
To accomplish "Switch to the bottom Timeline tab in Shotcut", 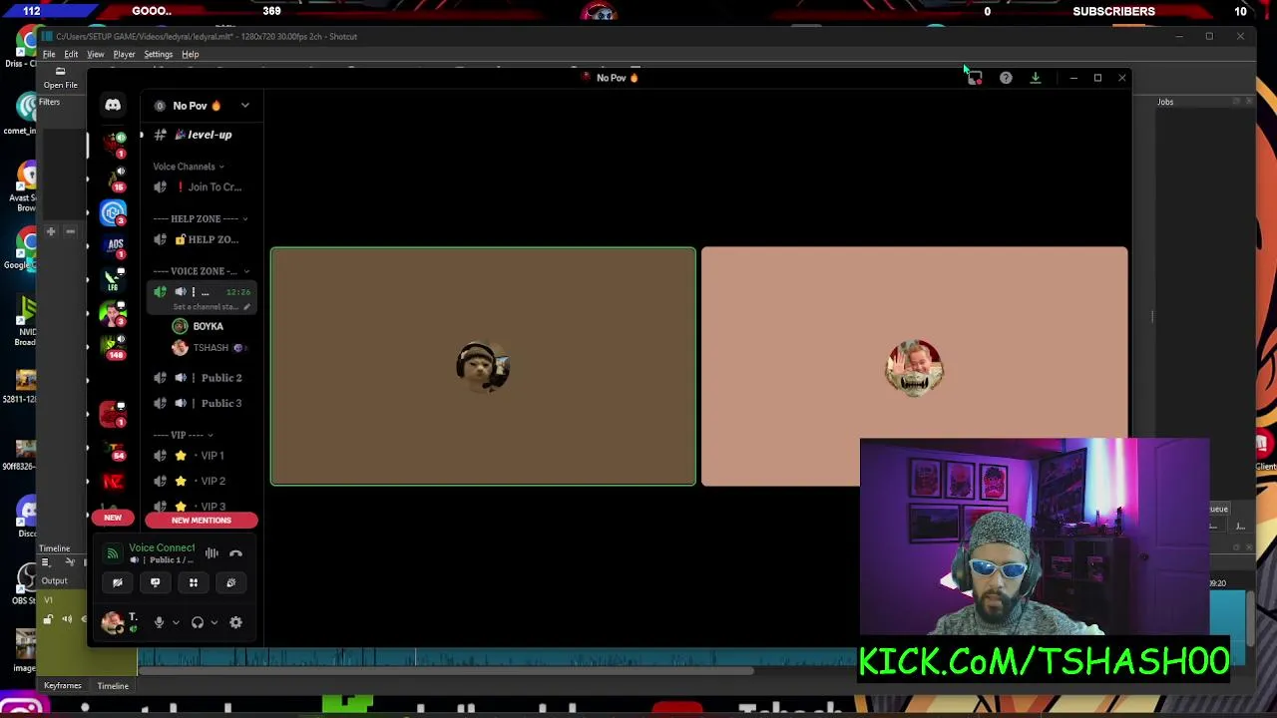I will (113, 685).
